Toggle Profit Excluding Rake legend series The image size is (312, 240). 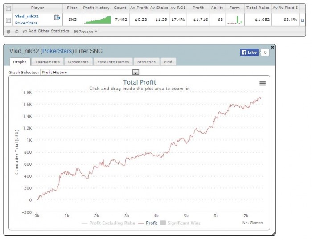(108, 223)
